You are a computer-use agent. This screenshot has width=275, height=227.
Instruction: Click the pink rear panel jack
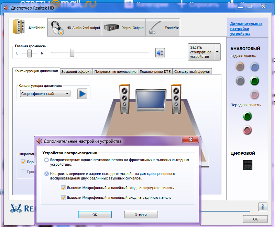[254, 95]
